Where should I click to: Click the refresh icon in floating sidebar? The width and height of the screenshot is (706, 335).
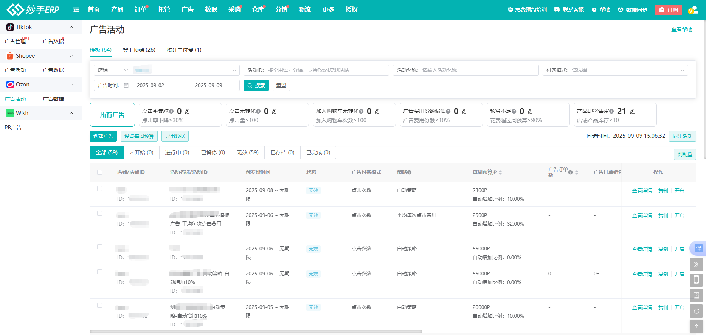coord(696,311)
